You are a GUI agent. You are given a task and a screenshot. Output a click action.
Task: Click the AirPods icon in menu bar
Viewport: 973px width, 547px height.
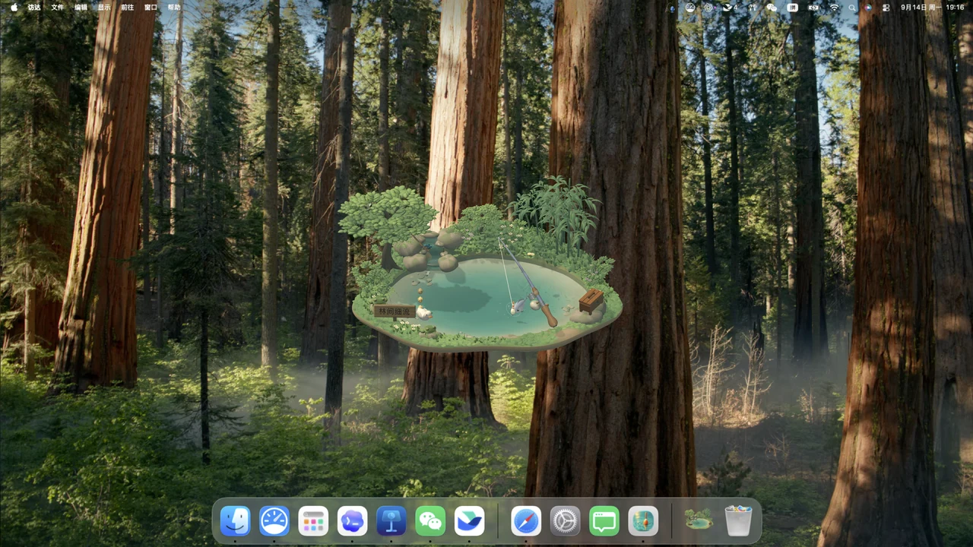(753, 8)
